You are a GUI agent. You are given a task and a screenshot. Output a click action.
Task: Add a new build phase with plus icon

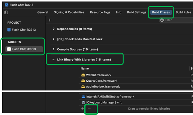[x=50, y=20]
